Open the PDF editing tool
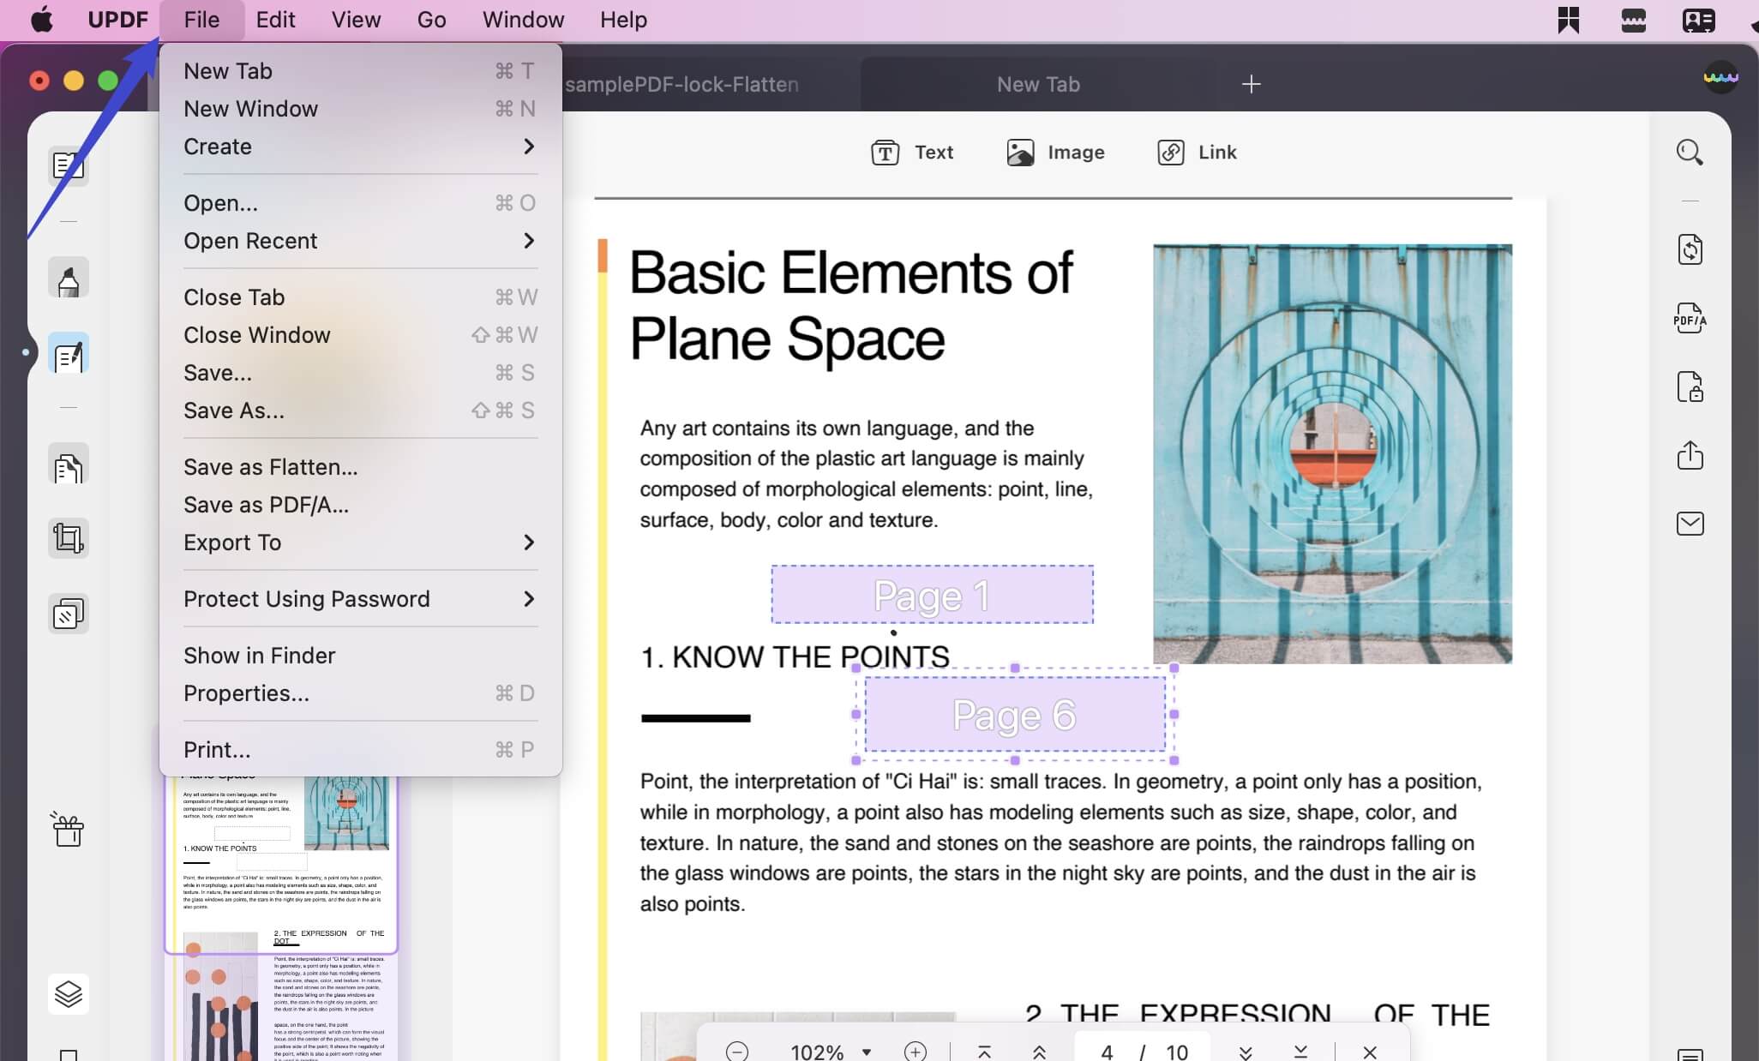This screenshot has width=1759, height=1061. pos(68,353)
